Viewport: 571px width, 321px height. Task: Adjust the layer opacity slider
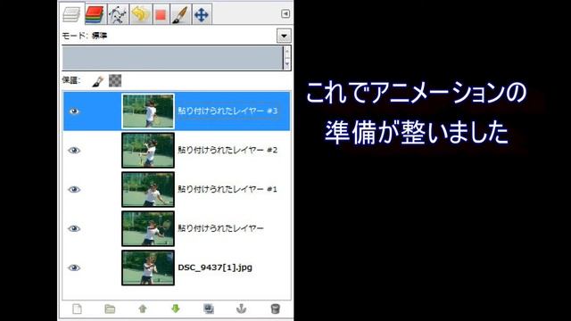coord(172,57)
